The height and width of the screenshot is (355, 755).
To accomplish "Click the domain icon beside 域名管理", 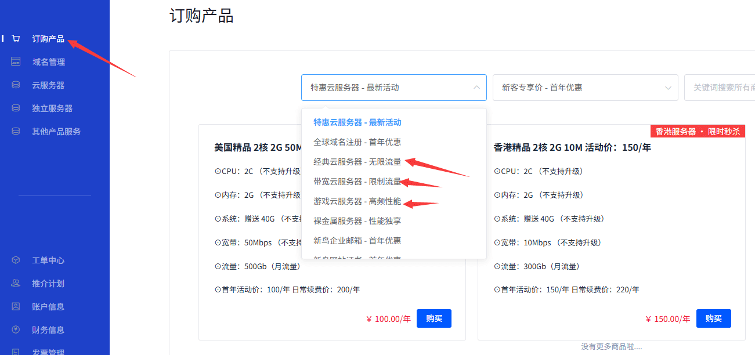I will tap(16, 62).
